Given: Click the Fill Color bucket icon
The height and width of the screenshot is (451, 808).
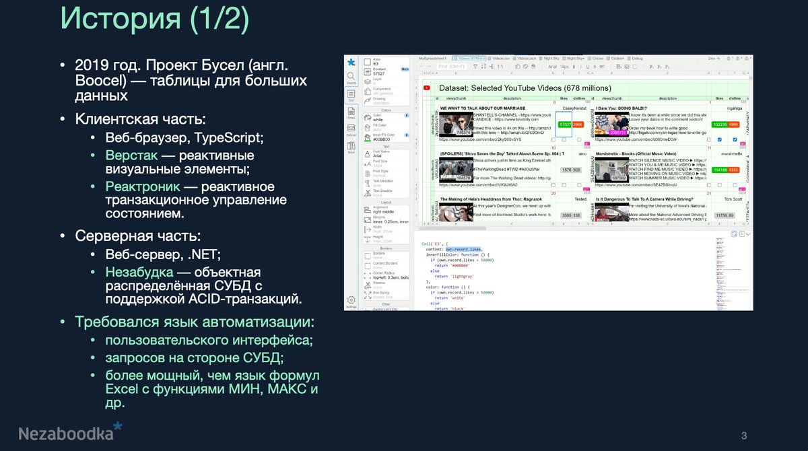Looking at the screenshot, I should pos(368,128).
